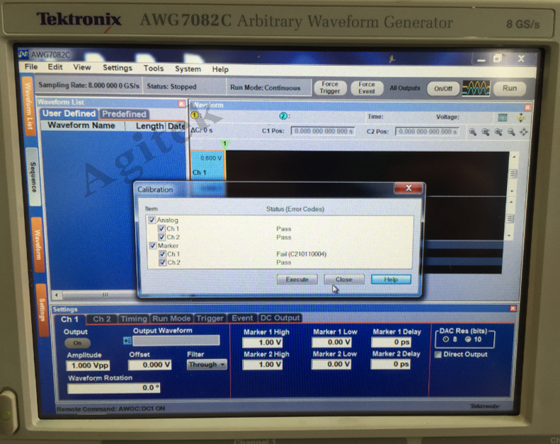560x444 pixels.
Task: Close the Waveform List panel
Action: click(181, 103)
